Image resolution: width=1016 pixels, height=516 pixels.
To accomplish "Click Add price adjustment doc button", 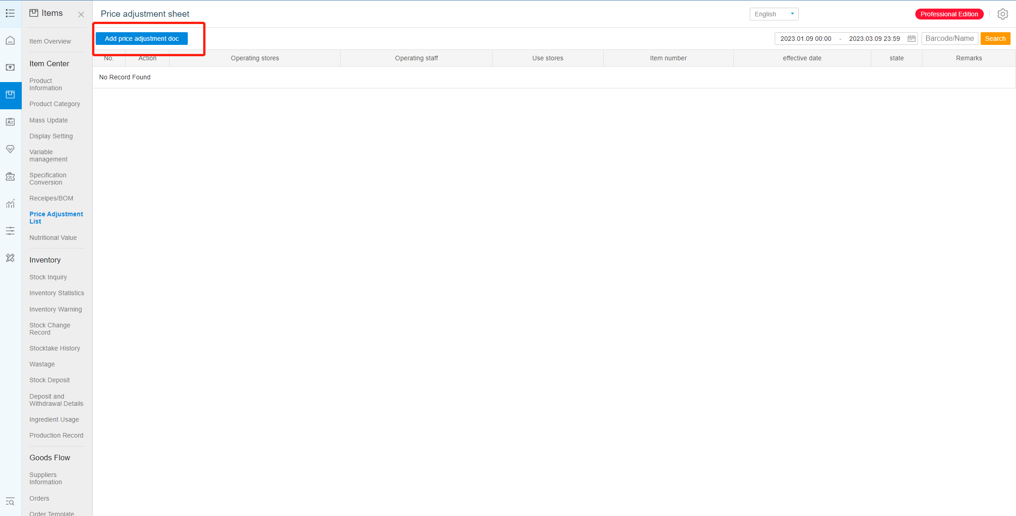I will tap(142, 39).
